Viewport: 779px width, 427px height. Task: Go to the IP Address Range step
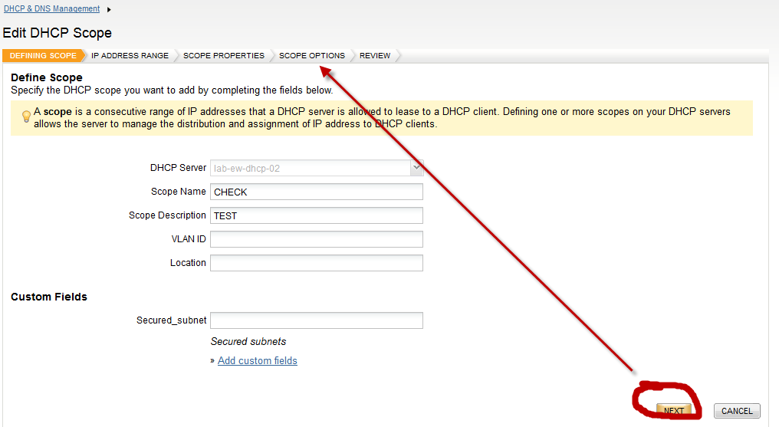pos(130,56)
